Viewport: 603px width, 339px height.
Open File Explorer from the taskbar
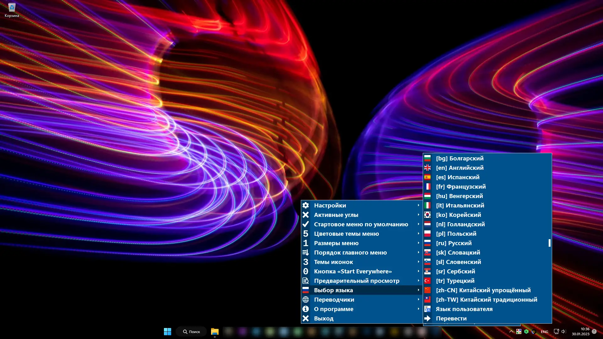click(x=215, y=331)
